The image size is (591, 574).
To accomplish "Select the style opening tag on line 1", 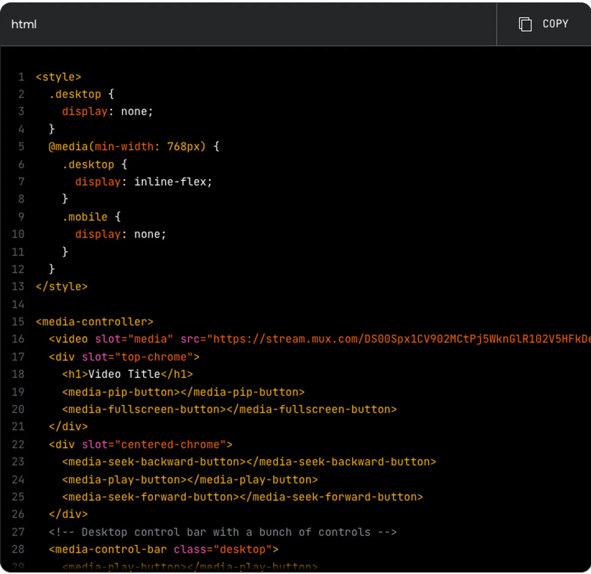I will tap(58, 77).
